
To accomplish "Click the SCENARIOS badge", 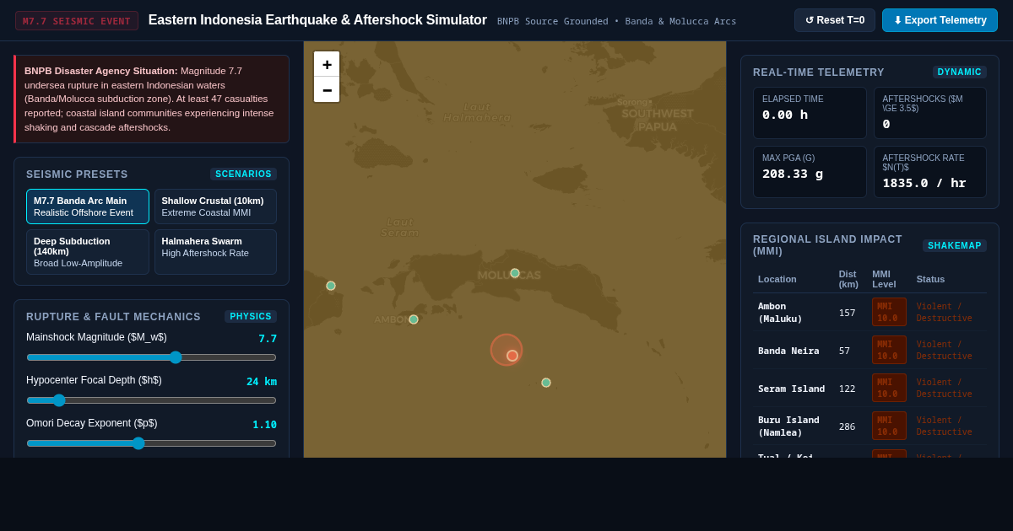I will tap(243, 174).
